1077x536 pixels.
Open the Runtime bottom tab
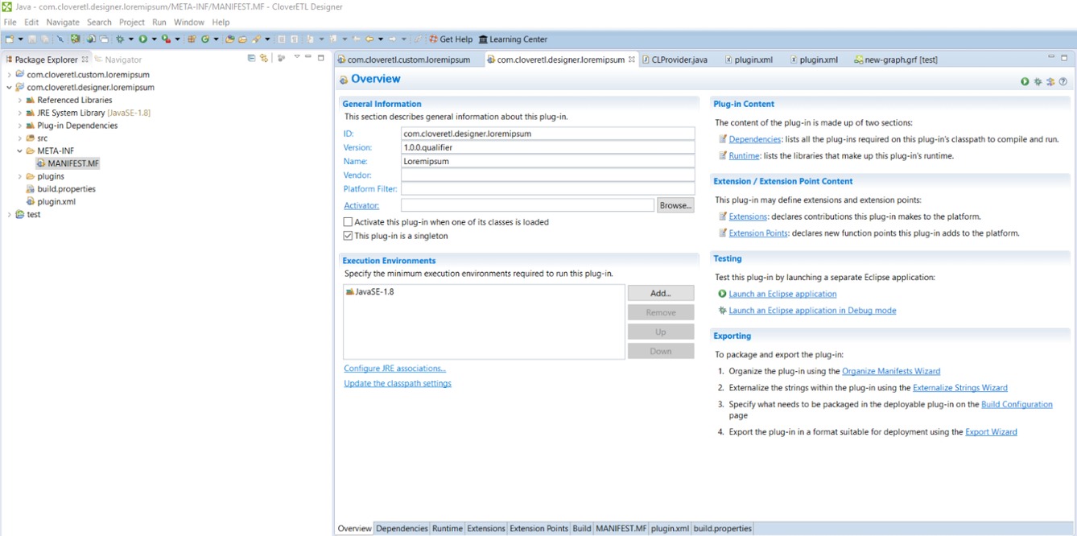click(x=447, y=529)
